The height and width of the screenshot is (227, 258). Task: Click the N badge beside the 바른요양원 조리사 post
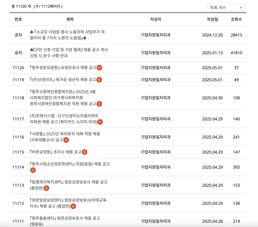coord(85,152)
